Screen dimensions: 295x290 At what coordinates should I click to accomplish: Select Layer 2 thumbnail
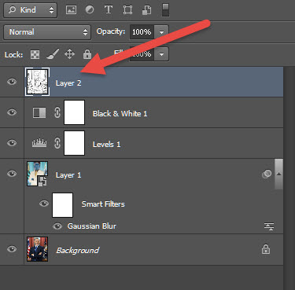[x=37, y=82]
